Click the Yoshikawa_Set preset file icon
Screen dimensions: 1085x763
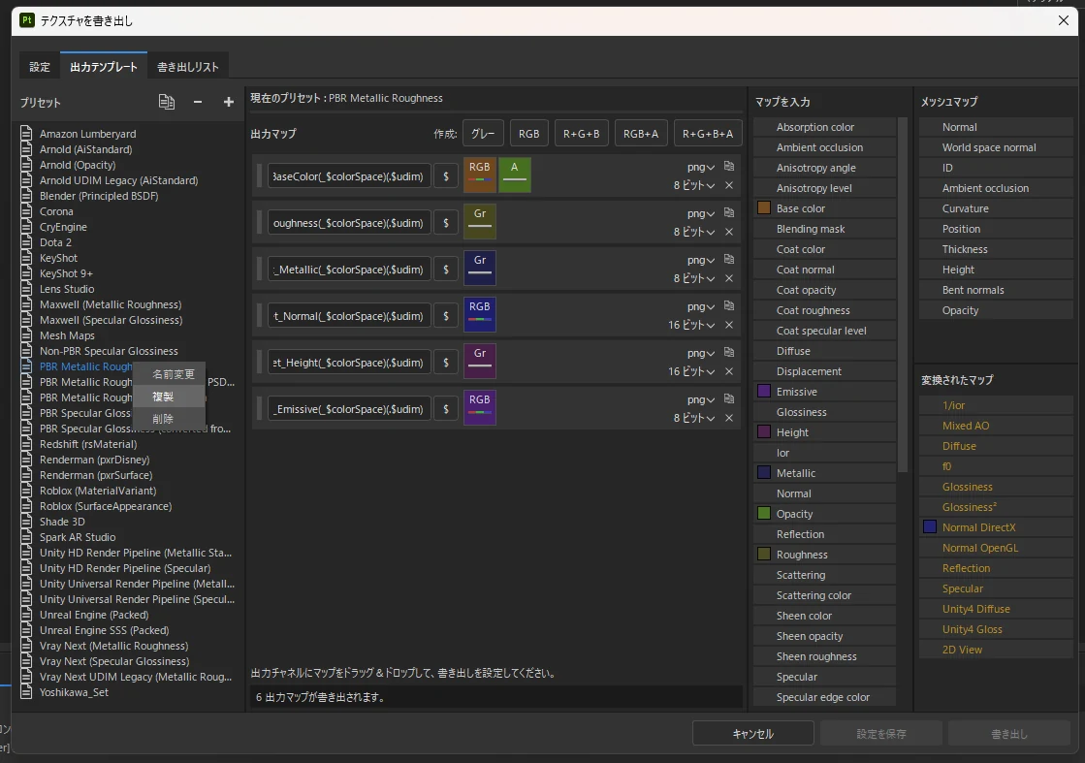(x=26, y=692)
